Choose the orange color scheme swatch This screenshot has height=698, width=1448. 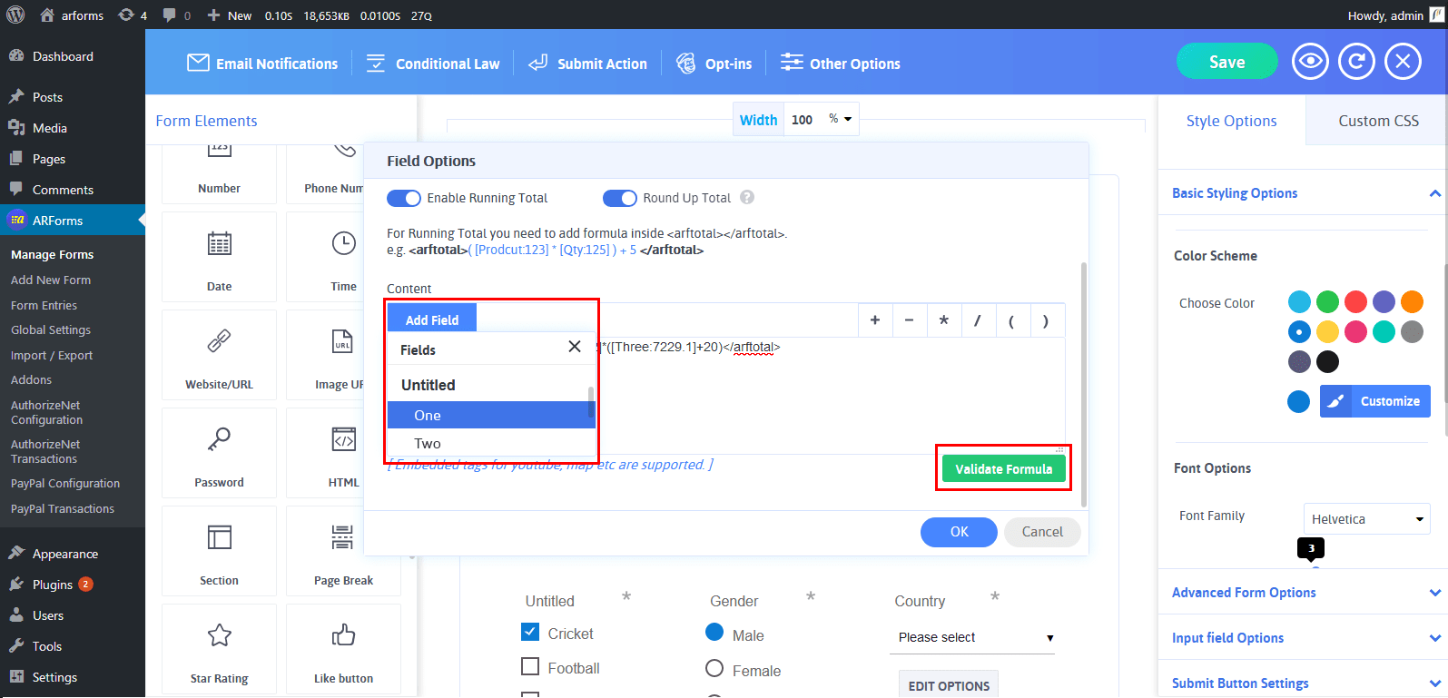(x=1412, y=301)
